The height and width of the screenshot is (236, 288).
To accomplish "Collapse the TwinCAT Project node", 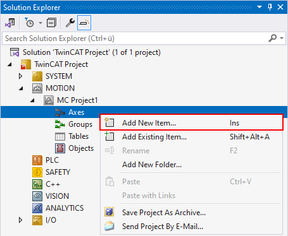I will coord(9,64).
